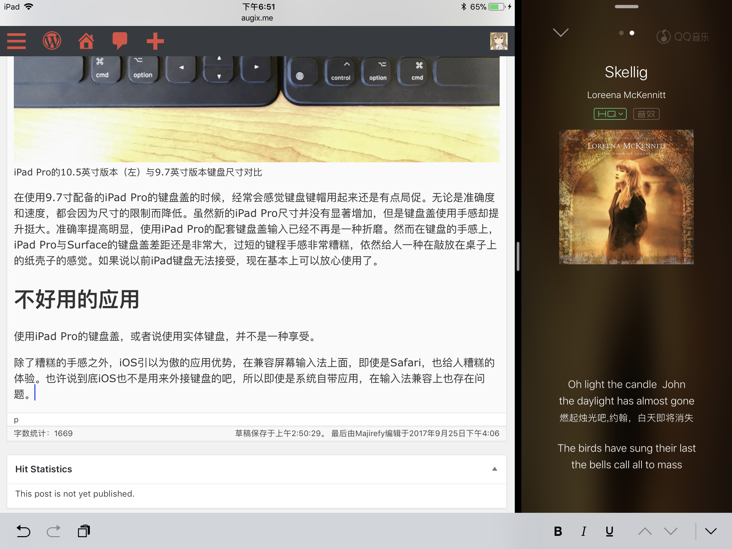This screenshot has height=549, width=732.
Task: Tap the QQ音乐 logo
Action: (x=683, y=37)
